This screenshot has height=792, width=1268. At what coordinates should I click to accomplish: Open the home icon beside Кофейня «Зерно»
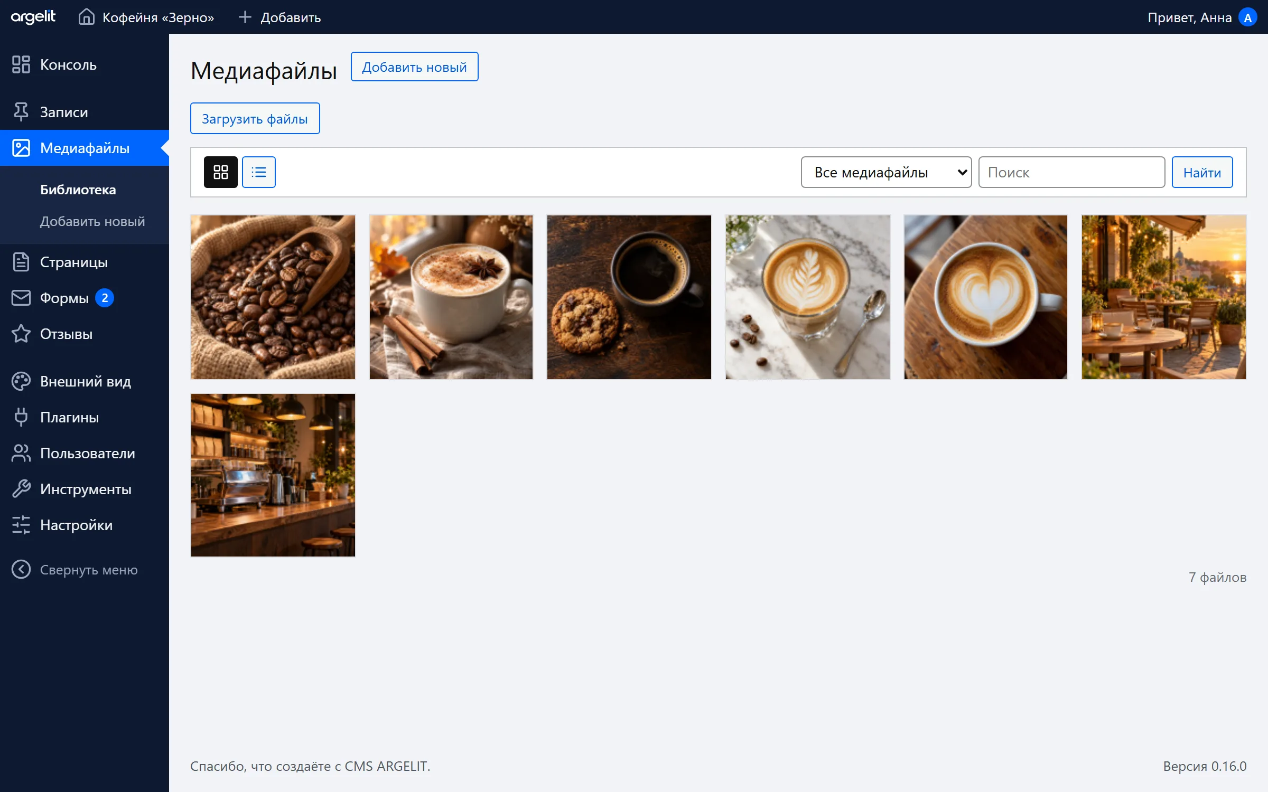(86, 17)
